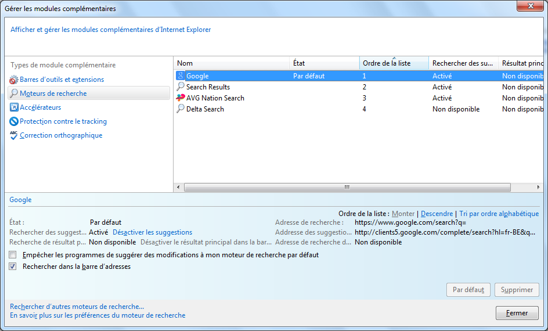Click Tri par ordre alphabétique
Viewport: 548px width, 331px height.
[499, 214]
